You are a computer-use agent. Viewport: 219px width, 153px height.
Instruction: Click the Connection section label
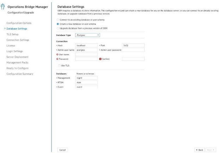(62, 42)
